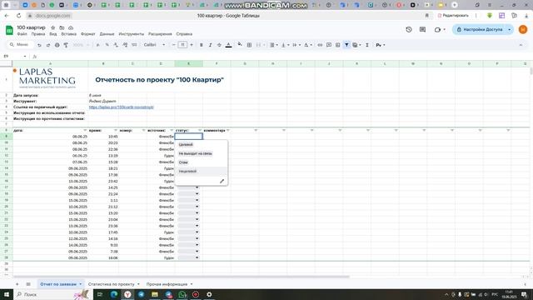Image resolution: width=533 pixels, height=300 pixels.
Task: Star the 100 квартир document
Action: pyautogui.click(x=52, y=27)
